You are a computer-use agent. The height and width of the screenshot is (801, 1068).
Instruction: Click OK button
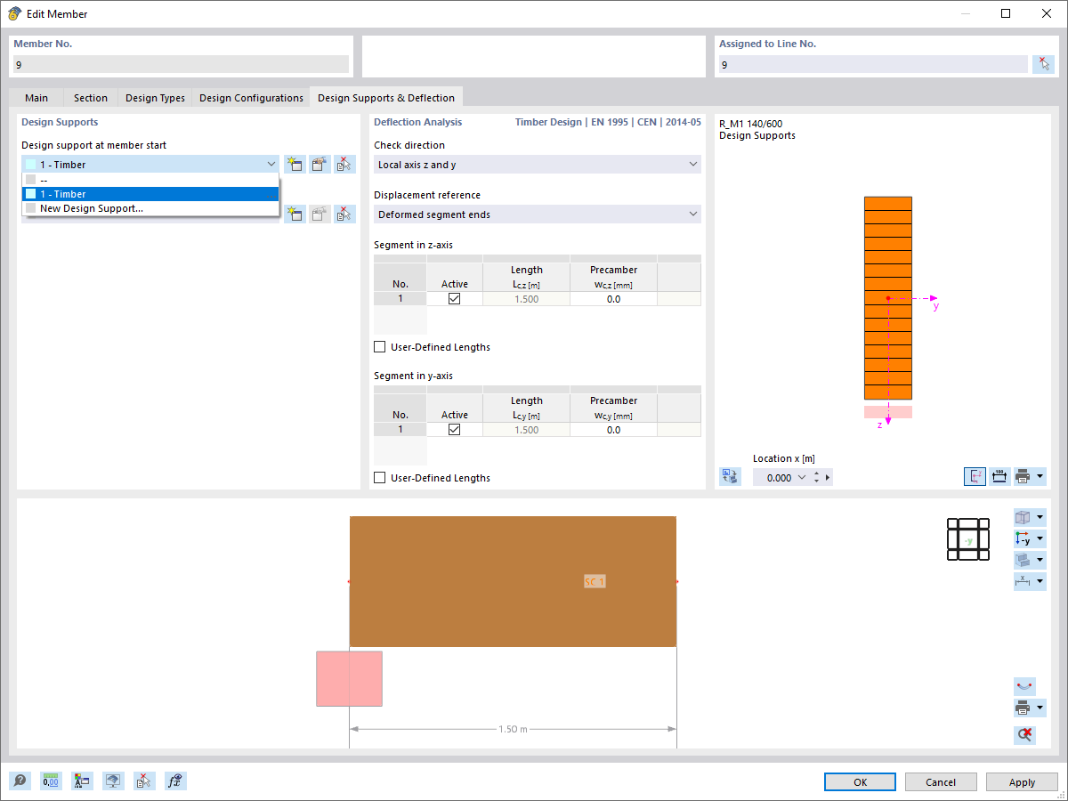click(860, 781)
